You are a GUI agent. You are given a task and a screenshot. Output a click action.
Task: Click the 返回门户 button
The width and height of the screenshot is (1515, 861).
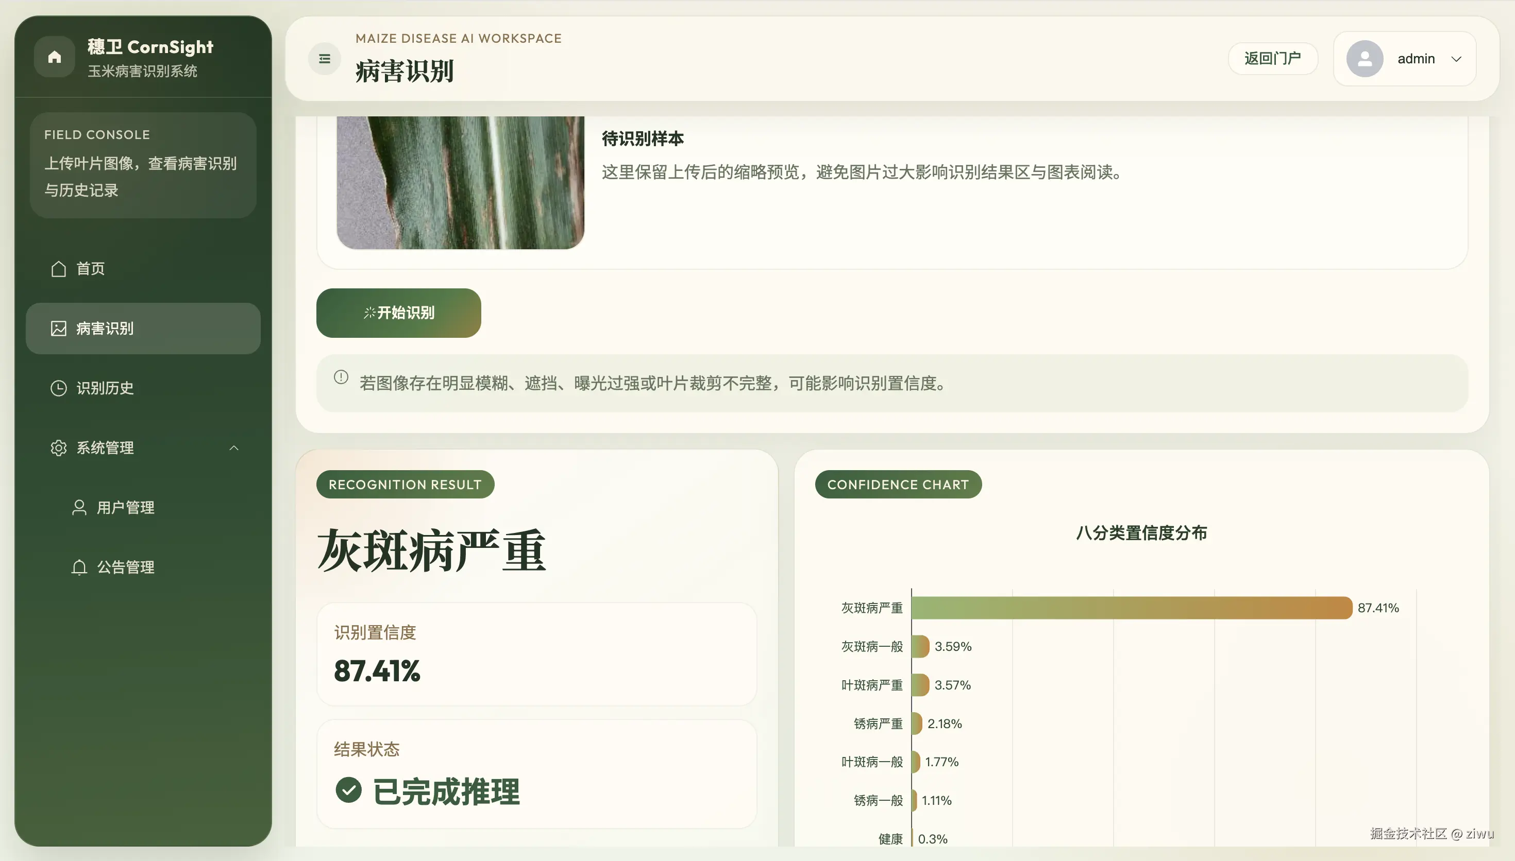tap(1272, 59)
